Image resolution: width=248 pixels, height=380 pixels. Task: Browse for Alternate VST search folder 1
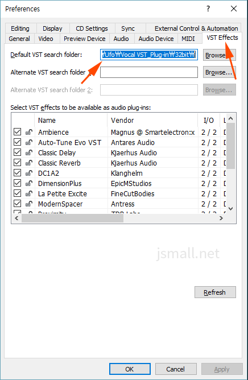click(220, 72)
